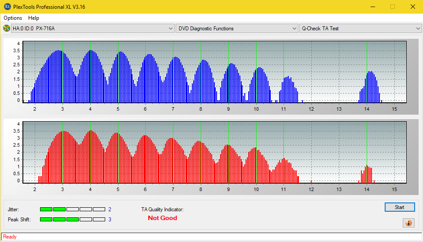This screenshot has height=242, width=423.
Task: Click the 'Ready' status bar text
Action: click(10, 237)
